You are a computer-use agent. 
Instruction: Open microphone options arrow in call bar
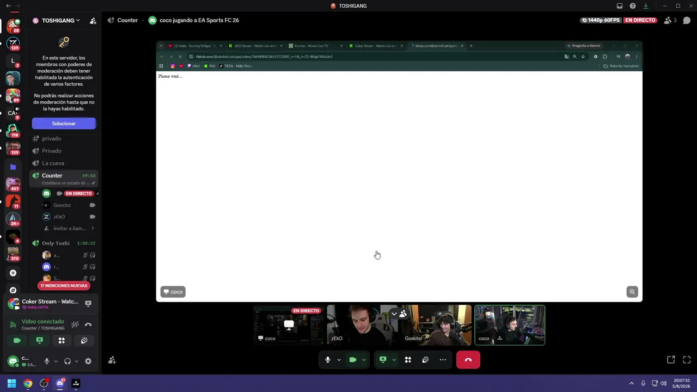(x=339, y=360)
